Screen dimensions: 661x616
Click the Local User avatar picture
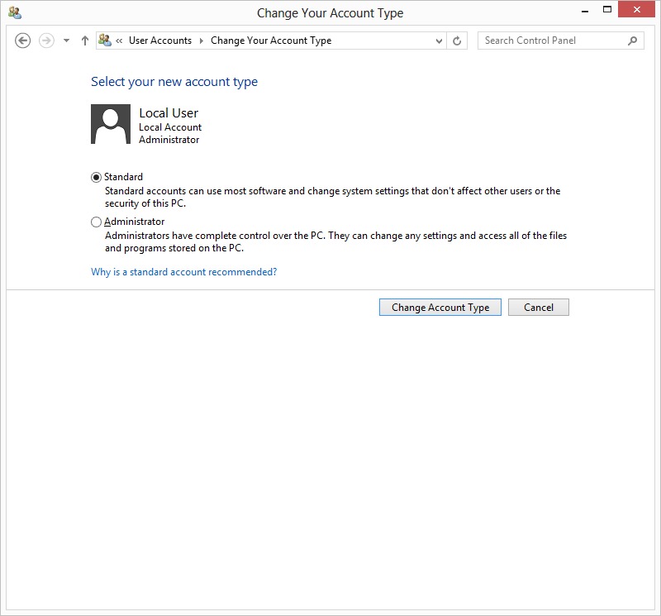[x=111, y=125]
